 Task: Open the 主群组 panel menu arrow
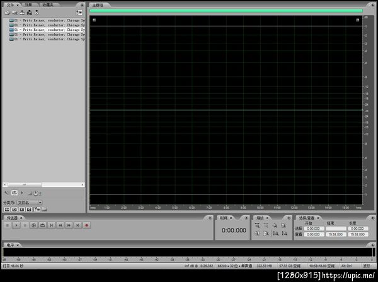click(372, 5)
